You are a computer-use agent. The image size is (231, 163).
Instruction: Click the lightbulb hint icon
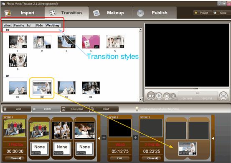tap(137, 109)
